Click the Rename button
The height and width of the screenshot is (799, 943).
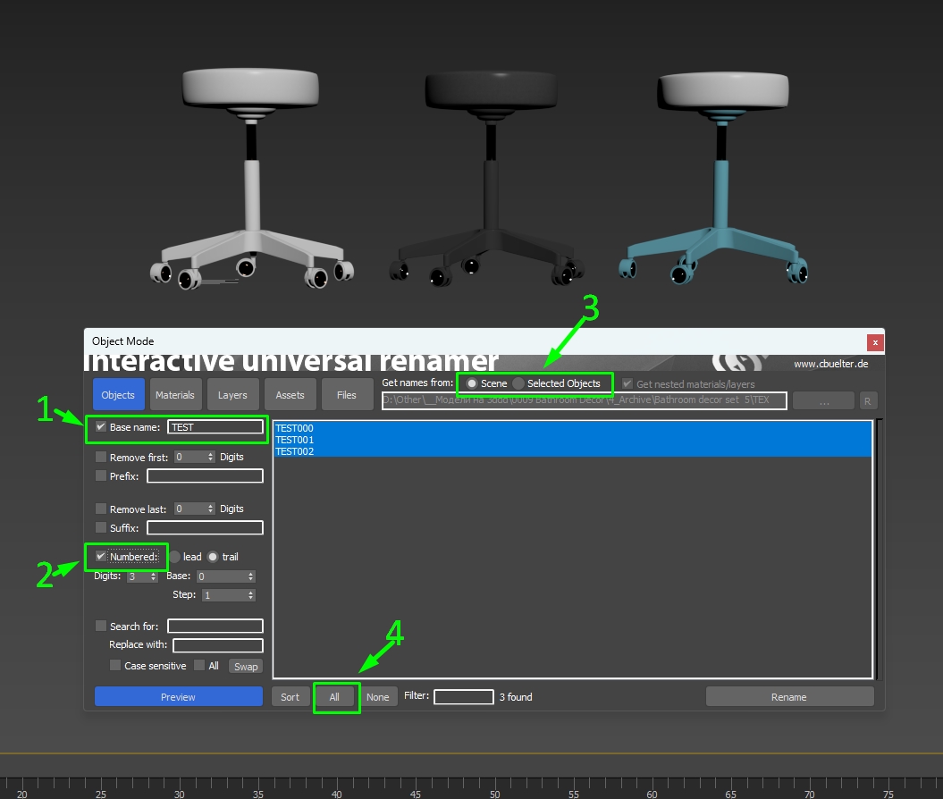[x=789, y=697]
